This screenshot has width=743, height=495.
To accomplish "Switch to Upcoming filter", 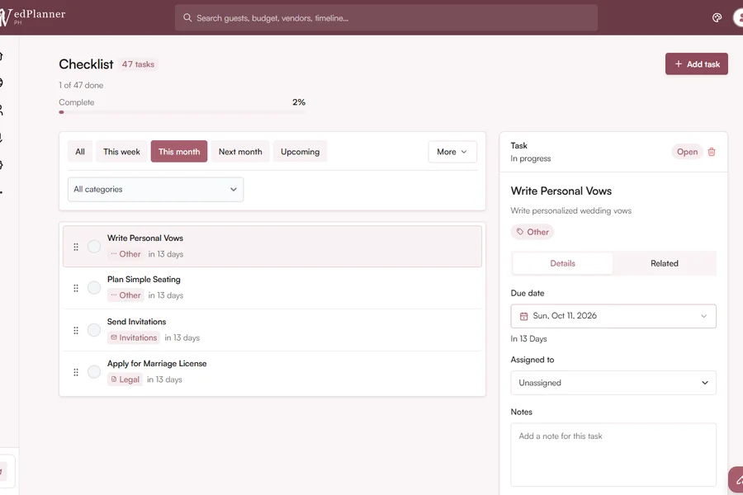I will point(300,152).
